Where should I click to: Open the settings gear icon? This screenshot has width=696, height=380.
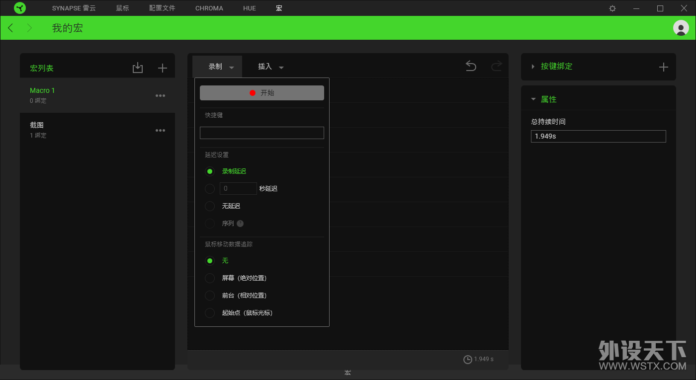tap(612, 8)
